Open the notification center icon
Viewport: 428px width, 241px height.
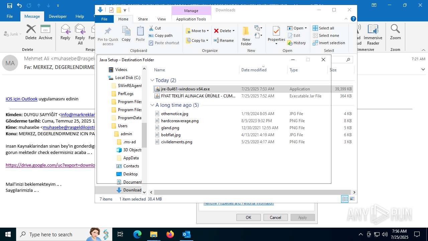pyautogui.click(x=417, y=234)
